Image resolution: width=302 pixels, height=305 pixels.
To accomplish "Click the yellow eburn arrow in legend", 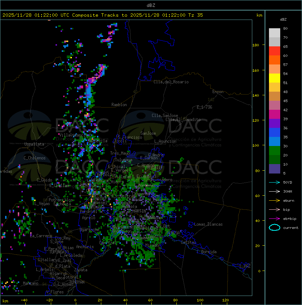I will (274, 200).
